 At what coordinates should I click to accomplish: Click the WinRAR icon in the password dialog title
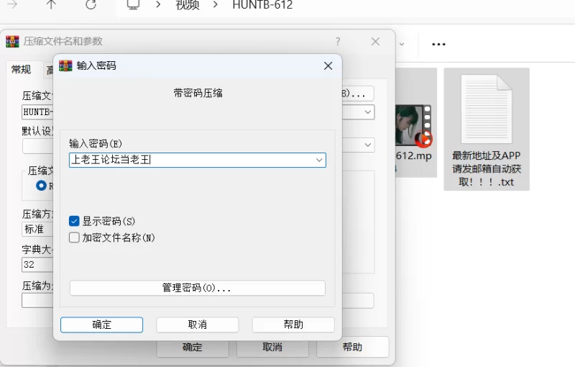[65, 65]
